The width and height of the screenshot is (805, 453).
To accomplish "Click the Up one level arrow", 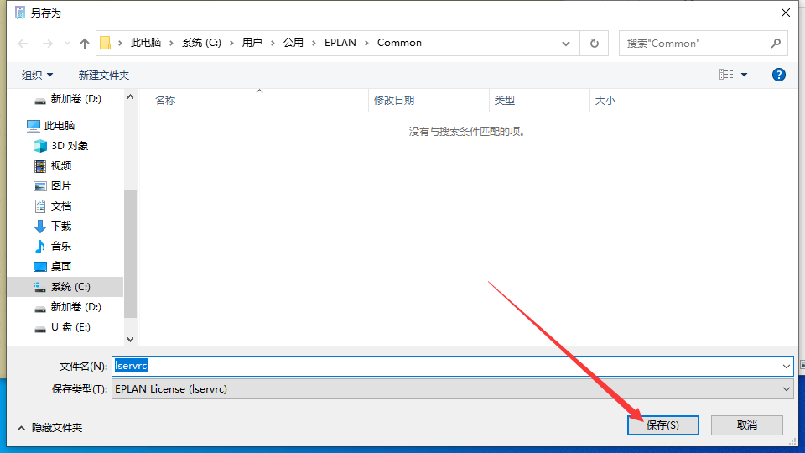I will coord(84,43).
